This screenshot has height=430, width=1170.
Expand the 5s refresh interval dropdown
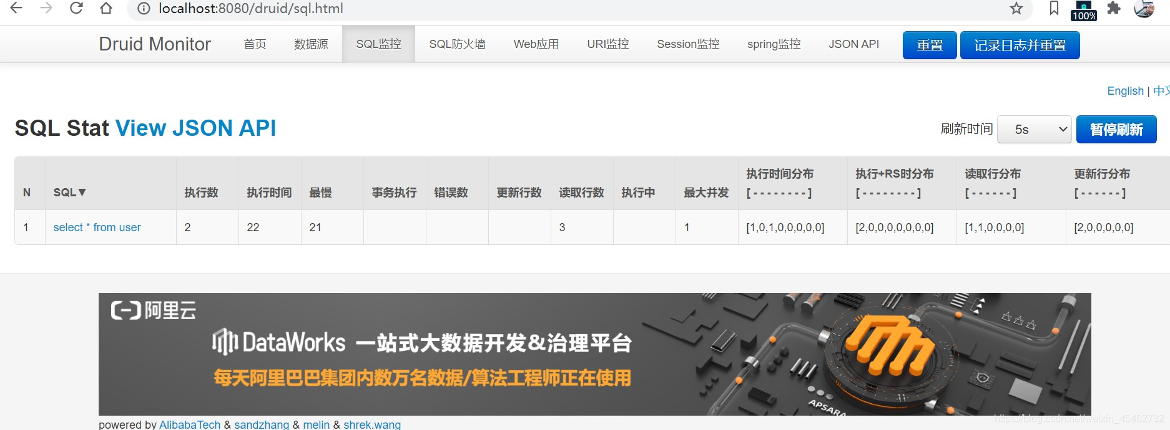[1035, 130]
